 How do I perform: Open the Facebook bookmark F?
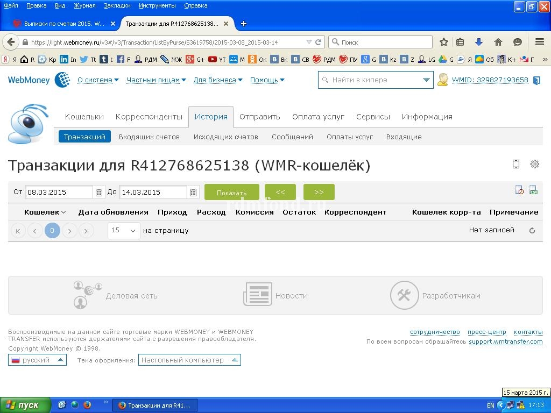coord(123,59)
